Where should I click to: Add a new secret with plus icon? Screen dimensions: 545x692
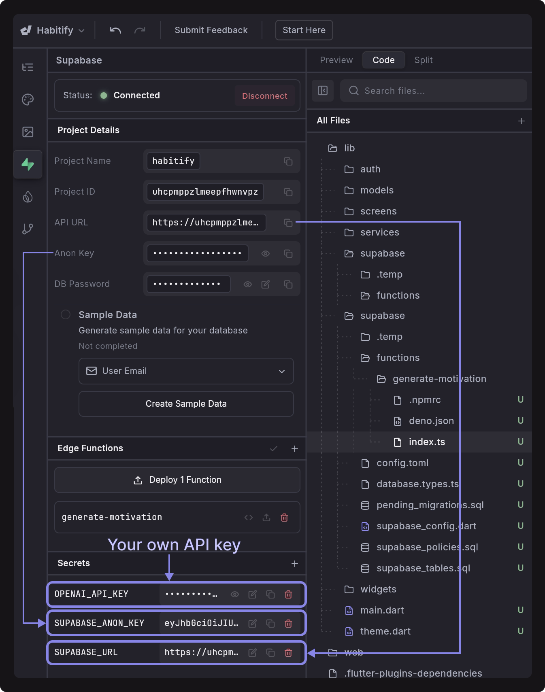coord(295,564)
